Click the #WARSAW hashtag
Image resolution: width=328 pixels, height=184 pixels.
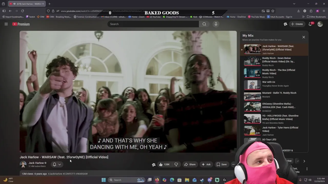click(82, 174)
